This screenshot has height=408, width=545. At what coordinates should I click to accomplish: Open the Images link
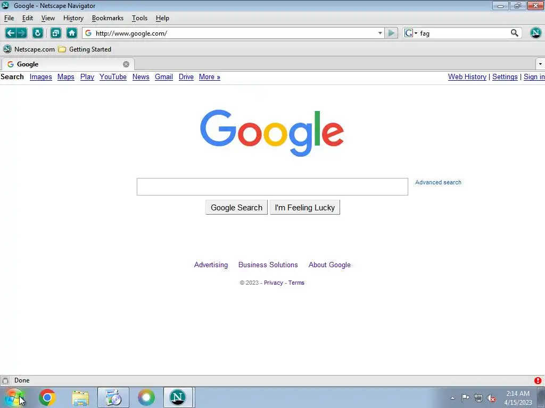[40, 77]
